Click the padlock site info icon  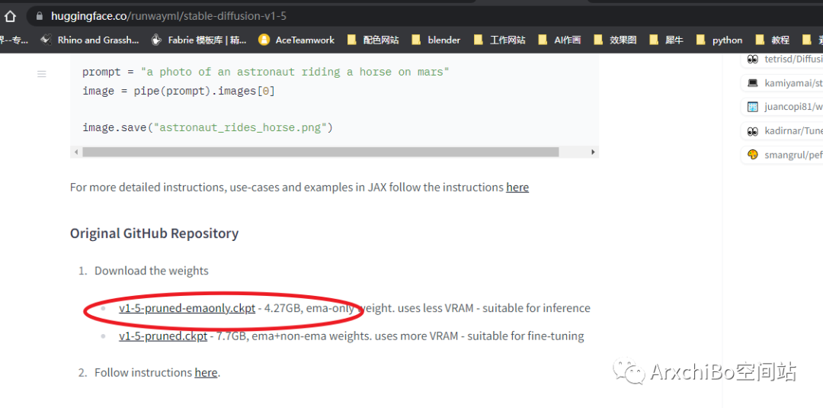pyautogui.click(x=39, y=16)
